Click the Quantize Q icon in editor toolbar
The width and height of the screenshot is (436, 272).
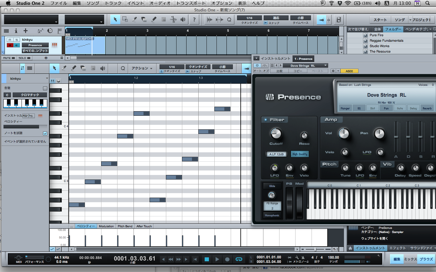123,68
